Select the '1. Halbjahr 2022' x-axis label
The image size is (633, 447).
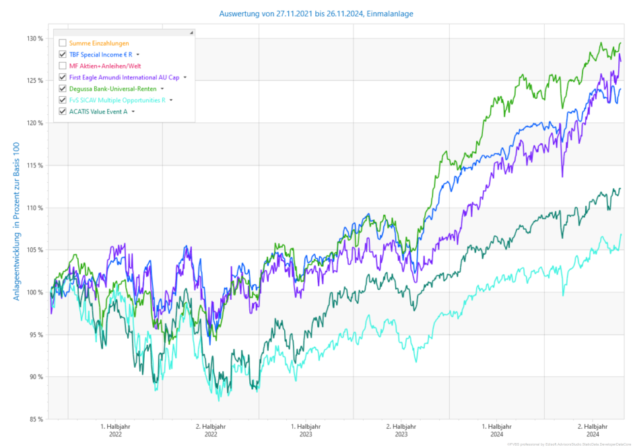coord(116,430)
